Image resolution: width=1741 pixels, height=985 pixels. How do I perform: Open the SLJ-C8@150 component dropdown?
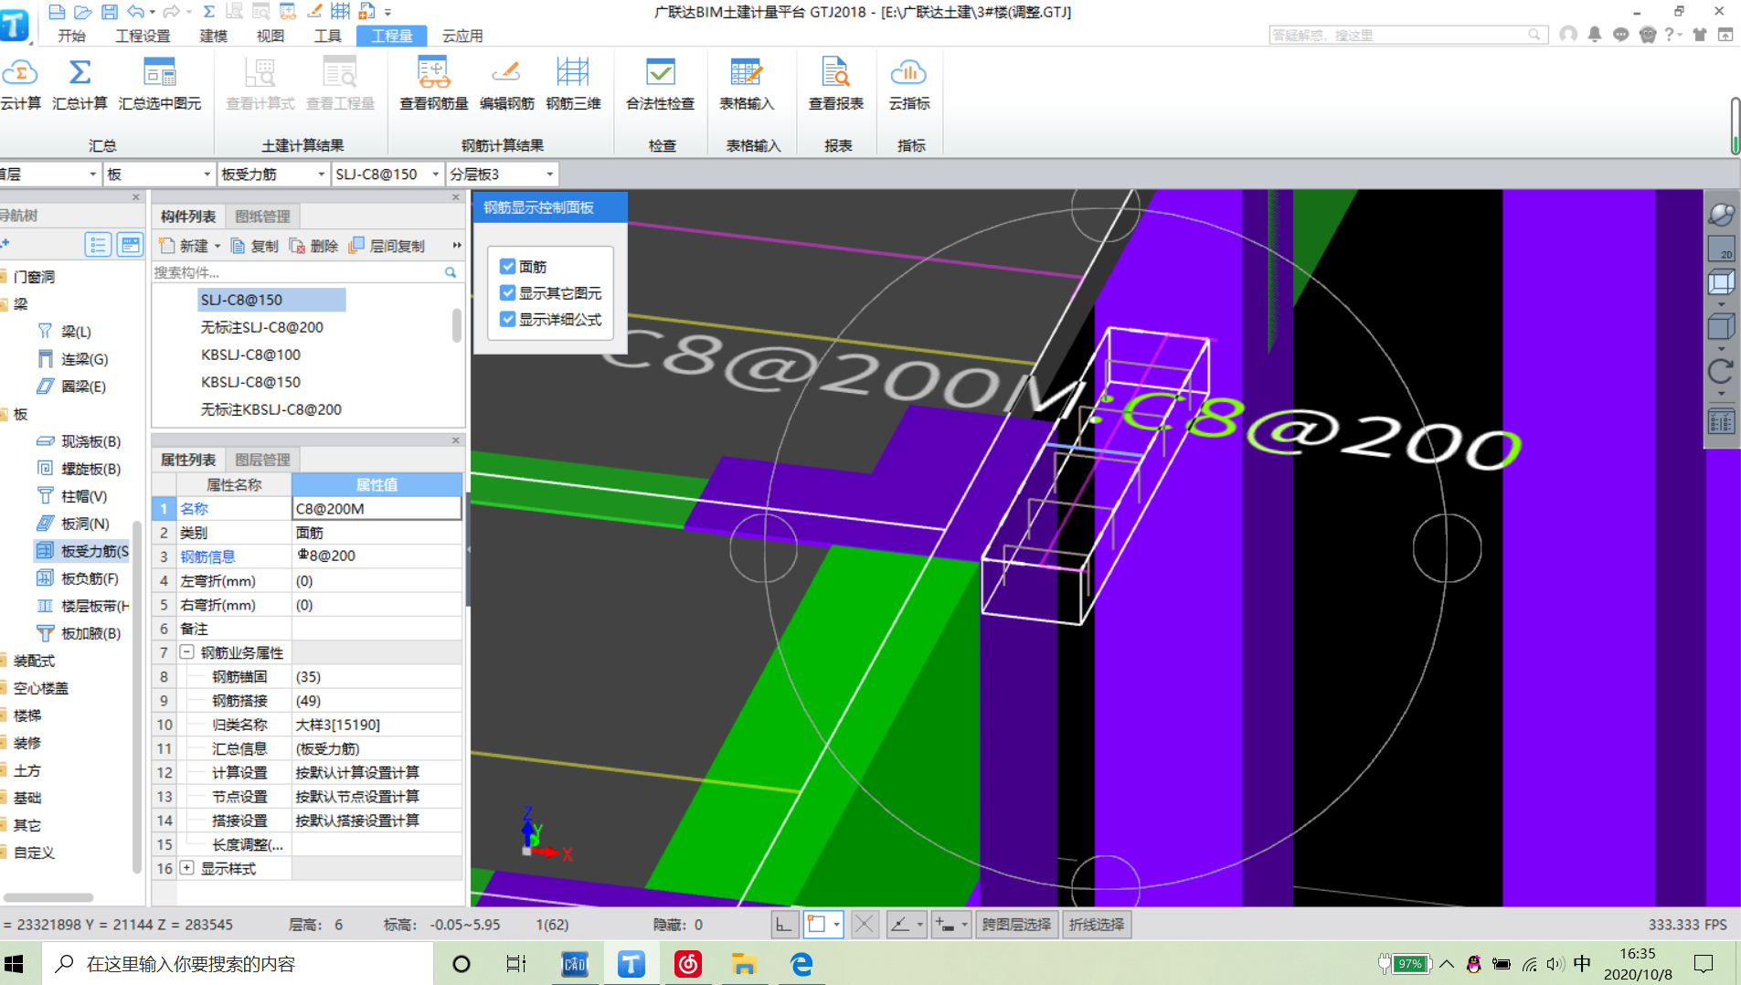[x=435, y=175]
